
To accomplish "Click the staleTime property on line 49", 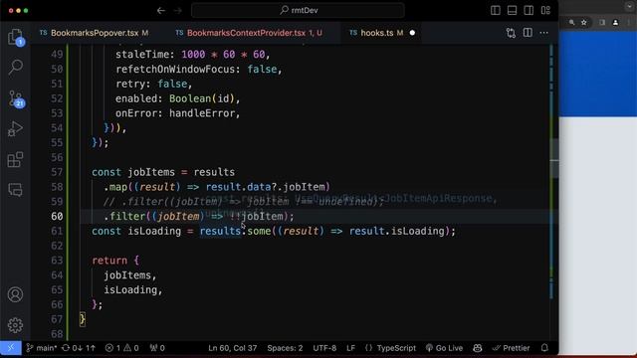I will coord(142,55).
